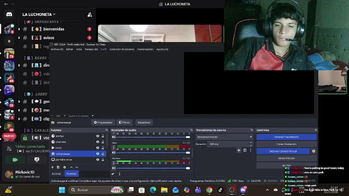Image resolution: width=349 pixels, height=196 pixels.
Task: Move selected source up arrow
Action: tap(71, 167)
